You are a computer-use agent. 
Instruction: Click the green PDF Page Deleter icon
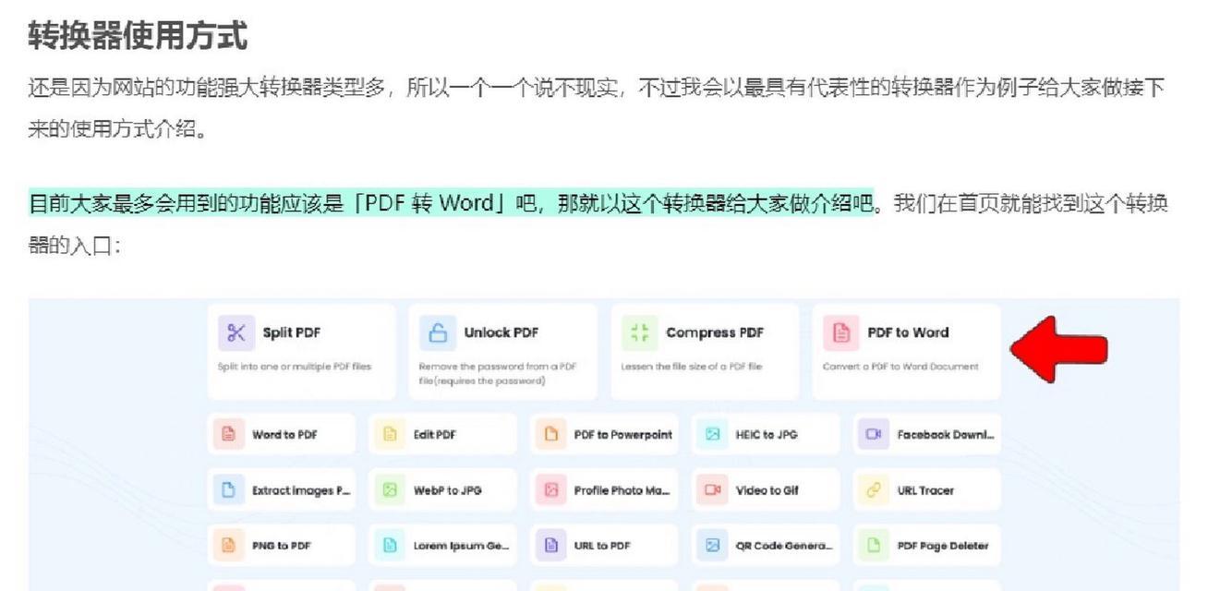(x=874, y=545)
